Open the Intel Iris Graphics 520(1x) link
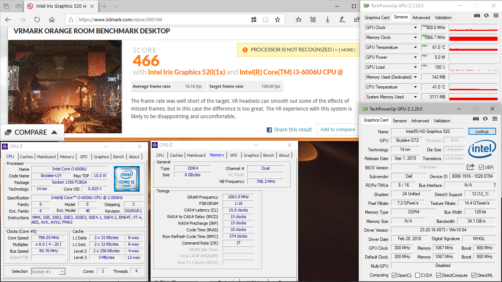Image resolution: width=502 pixels, height=282 pixels. click(186, 72)
